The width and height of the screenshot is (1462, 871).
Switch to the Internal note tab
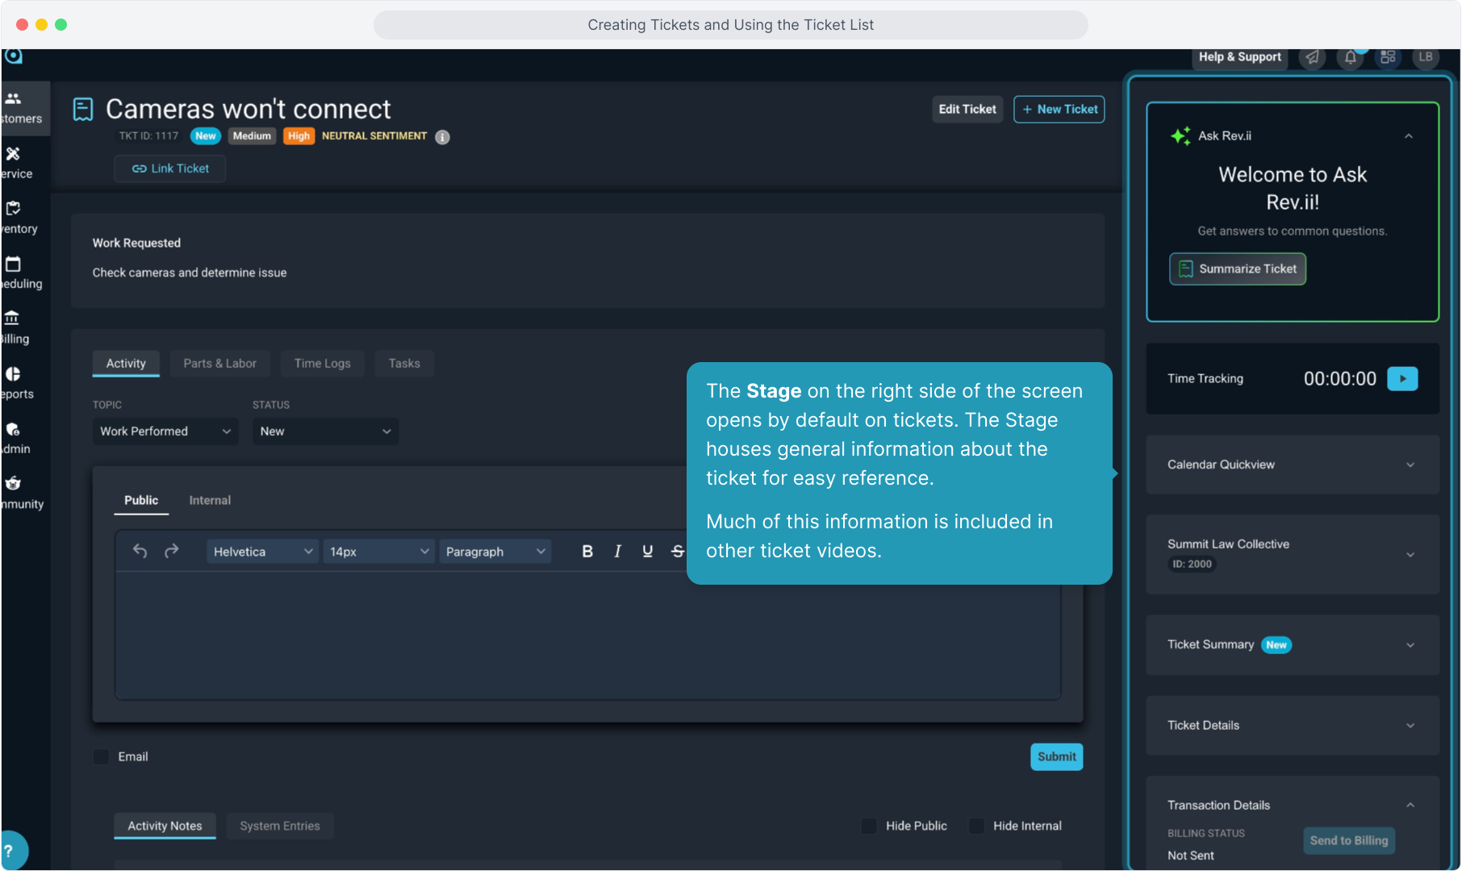point(210,501)
